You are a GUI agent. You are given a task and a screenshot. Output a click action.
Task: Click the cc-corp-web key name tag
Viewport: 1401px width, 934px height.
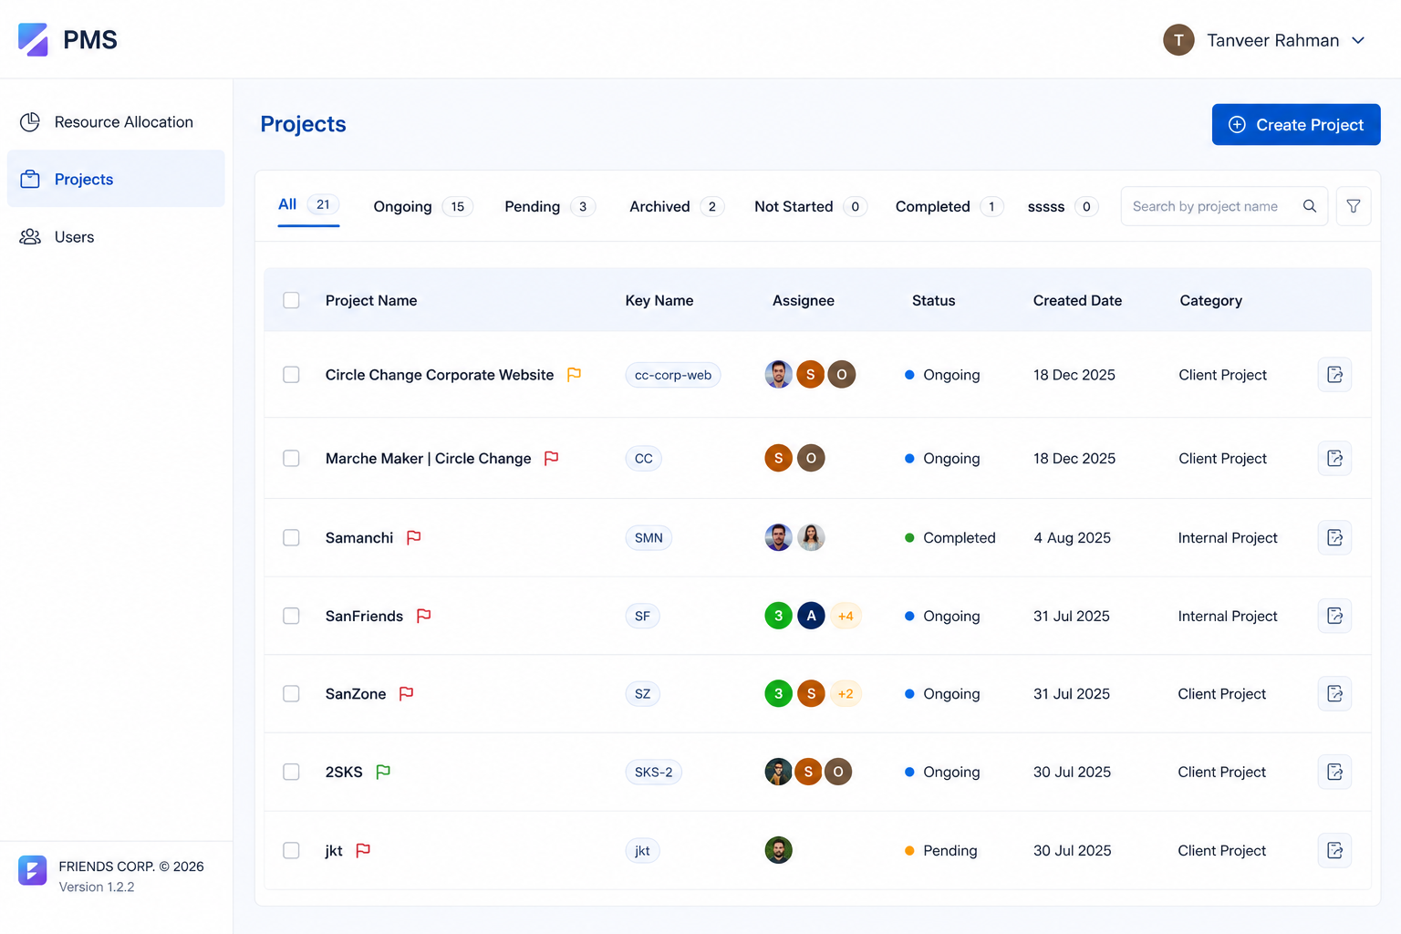pos(673,375)
